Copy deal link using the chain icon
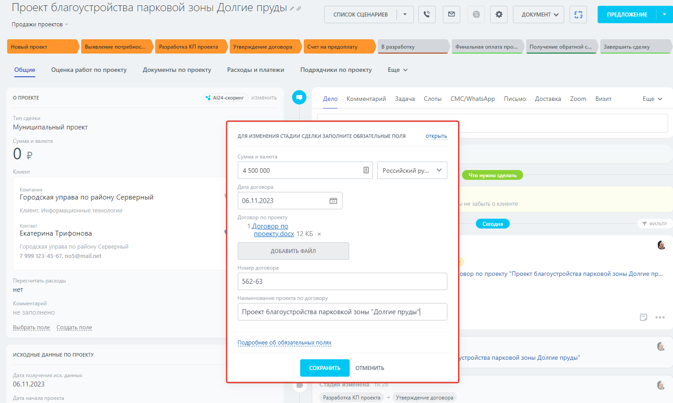673x403 pixels. pos(299,8)
